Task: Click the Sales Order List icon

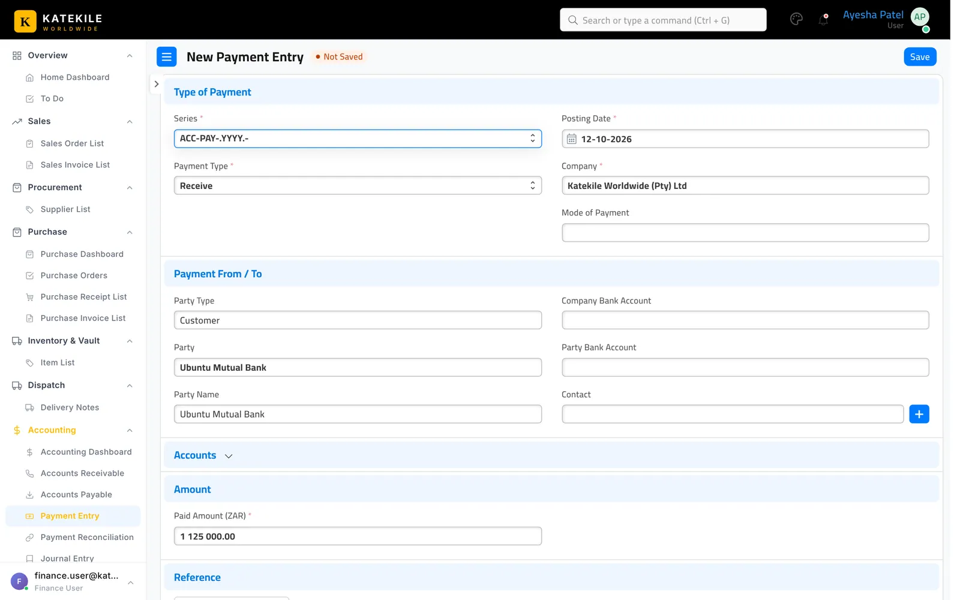Action: 29,144
